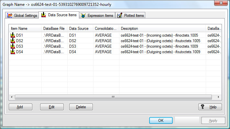Select the Data Source Items tab label
The width and height of the screenshot is (230, 129).
tap(62, 15)
